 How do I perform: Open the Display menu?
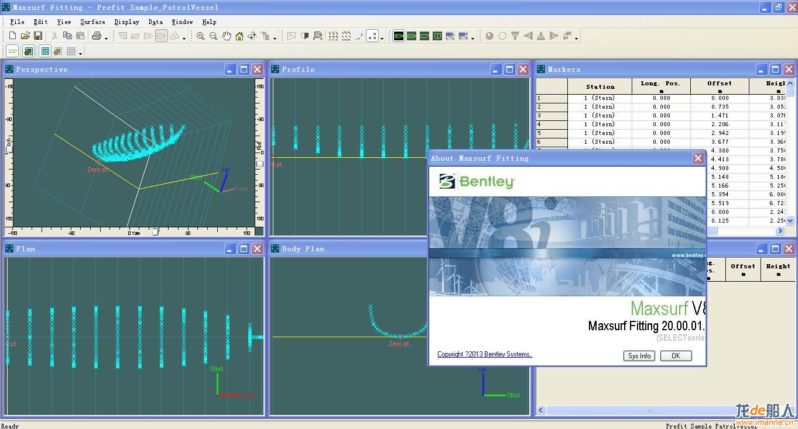126,22
